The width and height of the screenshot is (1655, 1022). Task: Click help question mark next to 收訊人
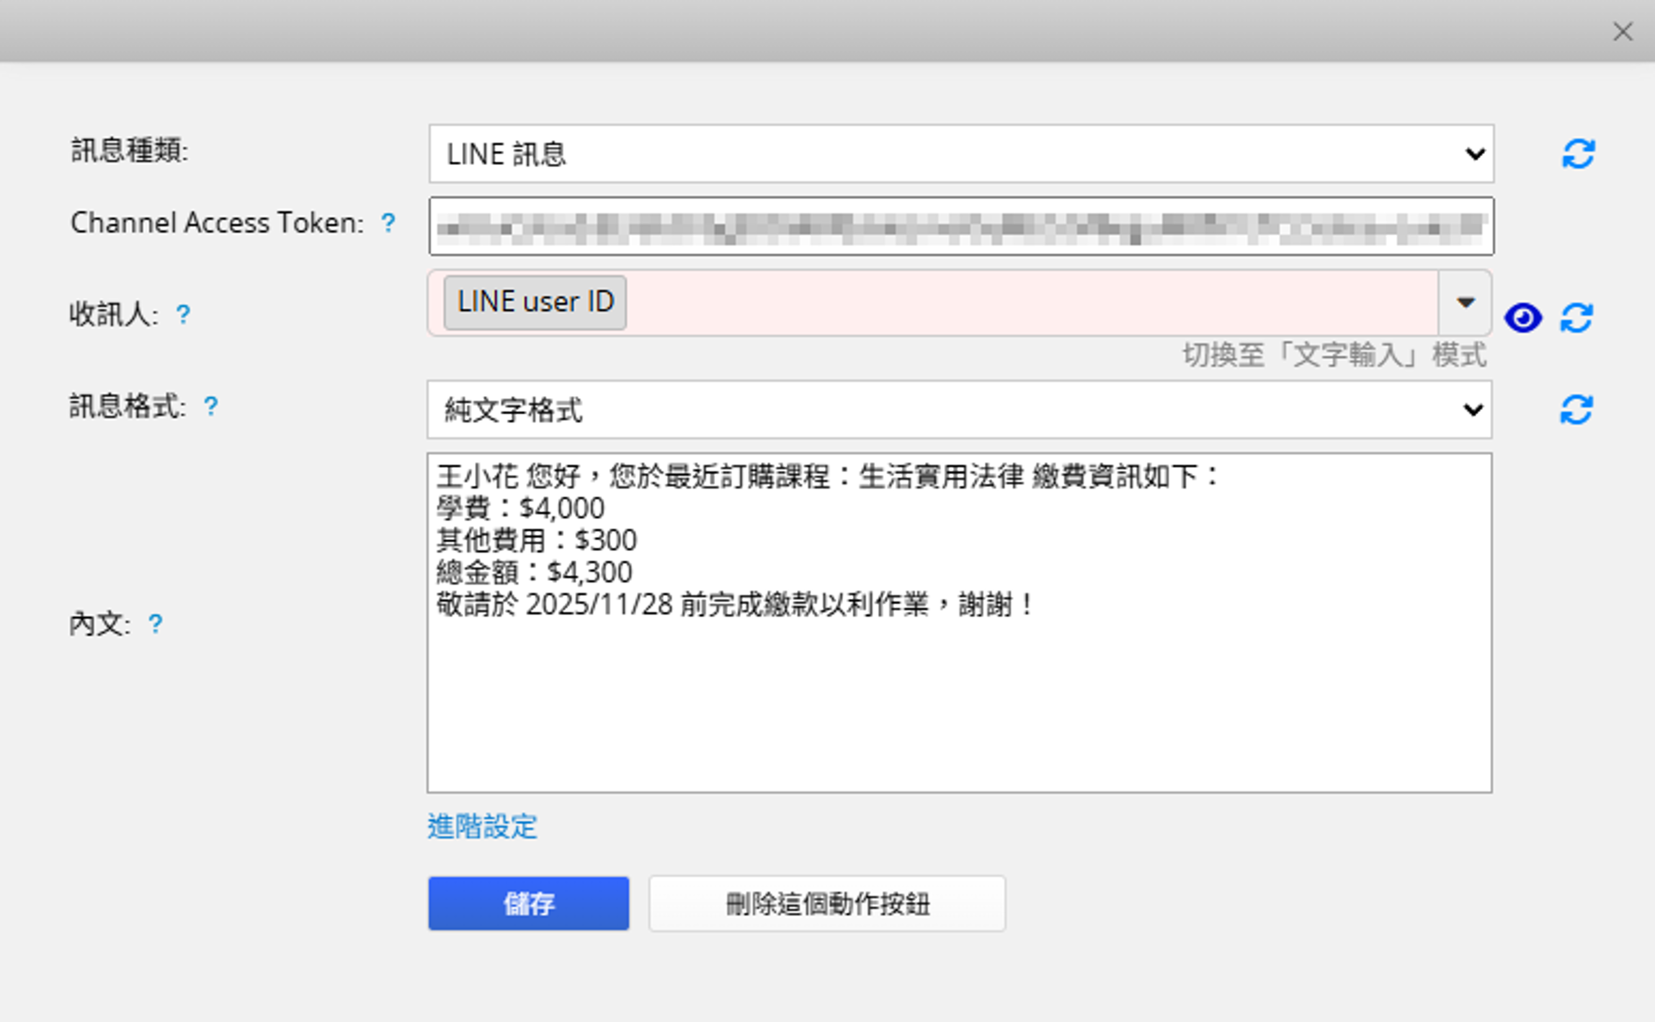tap(183, 315)
